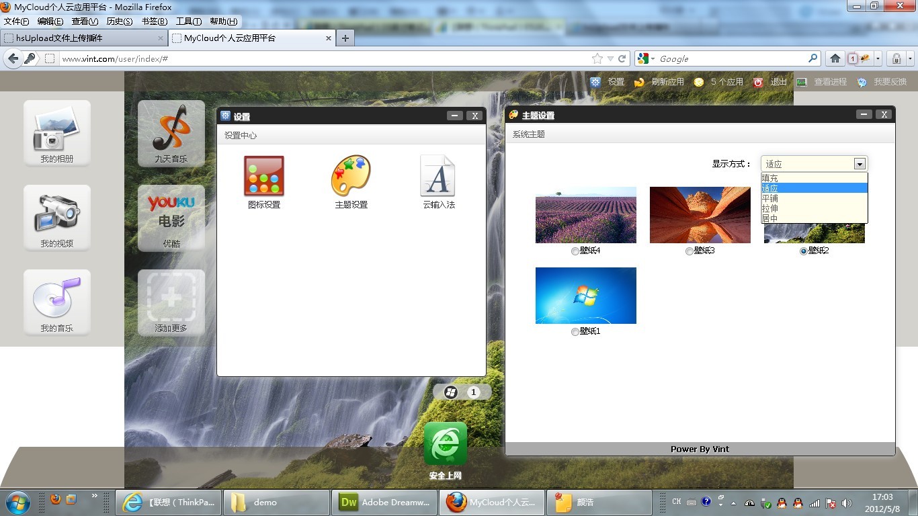Select the 壁纸4 radio button
Viewport: 918px width, 516px height.
[575, 251]
